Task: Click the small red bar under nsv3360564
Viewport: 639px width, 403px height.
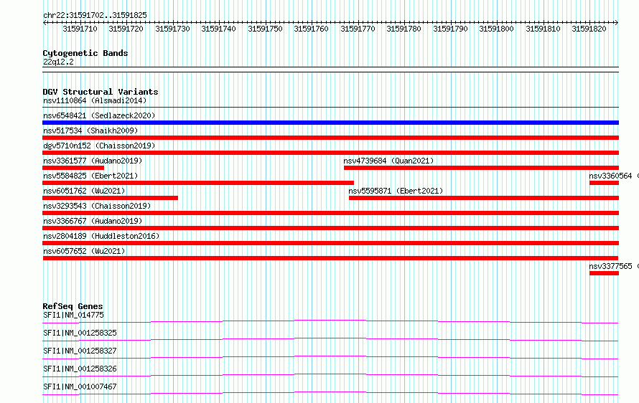Action: point(604,183)
